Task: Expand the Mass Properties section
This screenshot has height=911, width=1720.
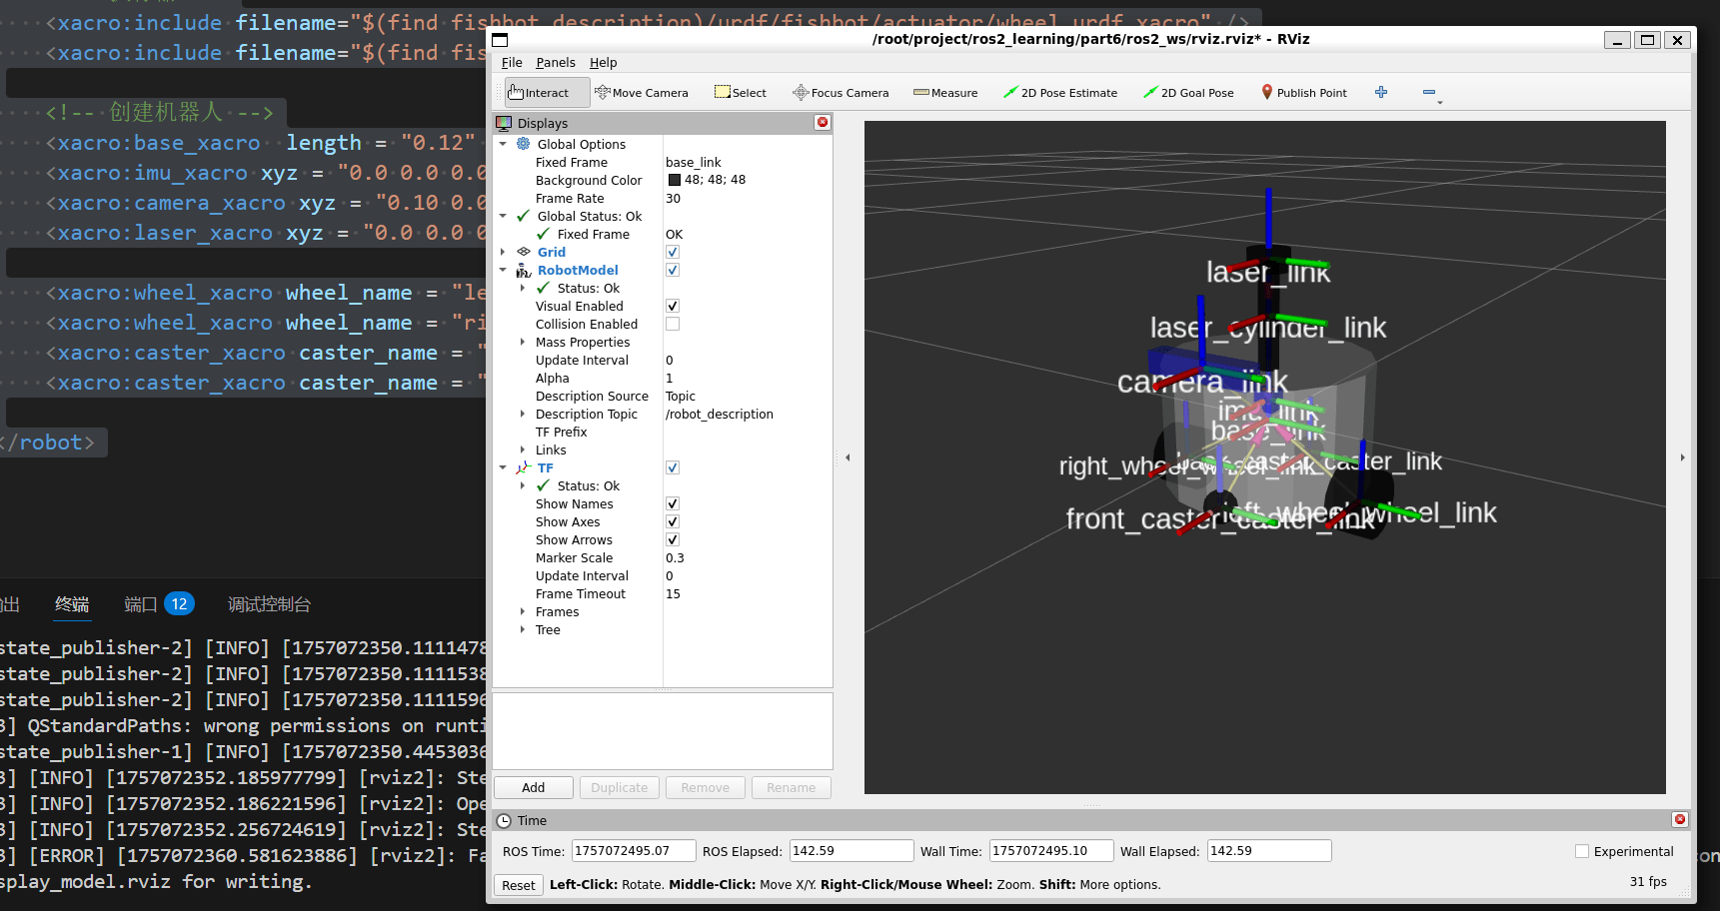Action: tap(523, 343)
